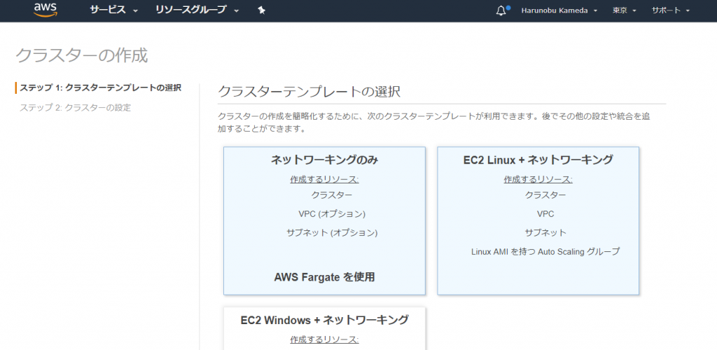Choose the EC2 Linux + ネットワーキング template card
717x350 pixels.
[538, 220]
